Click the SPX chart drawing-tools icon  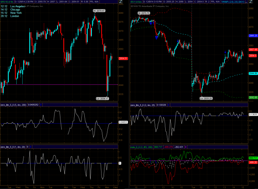[121, 2]
